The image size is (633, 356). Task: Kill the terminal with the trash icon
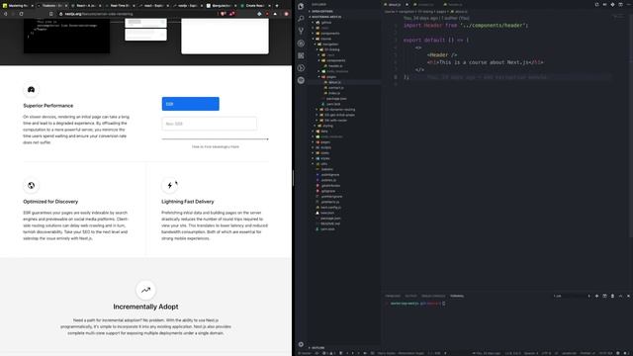click(612, 296)
